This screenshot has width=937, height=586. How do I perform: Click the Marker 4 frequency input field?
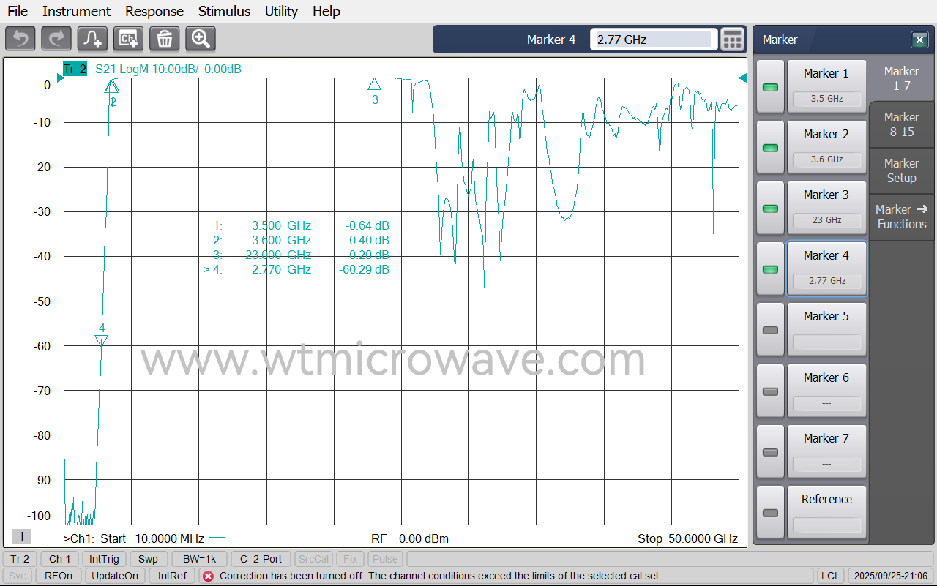(652, 39)
